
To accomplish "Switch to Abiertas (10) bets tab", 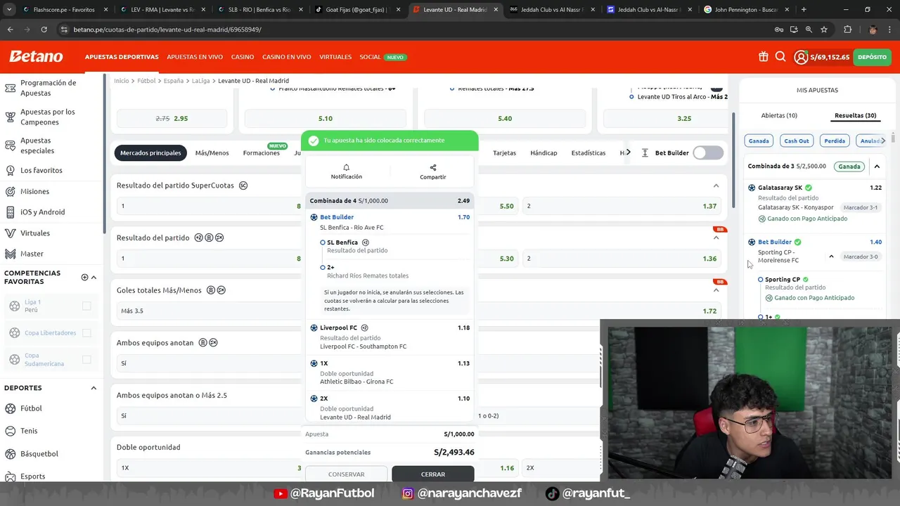I will click(779, 115).
